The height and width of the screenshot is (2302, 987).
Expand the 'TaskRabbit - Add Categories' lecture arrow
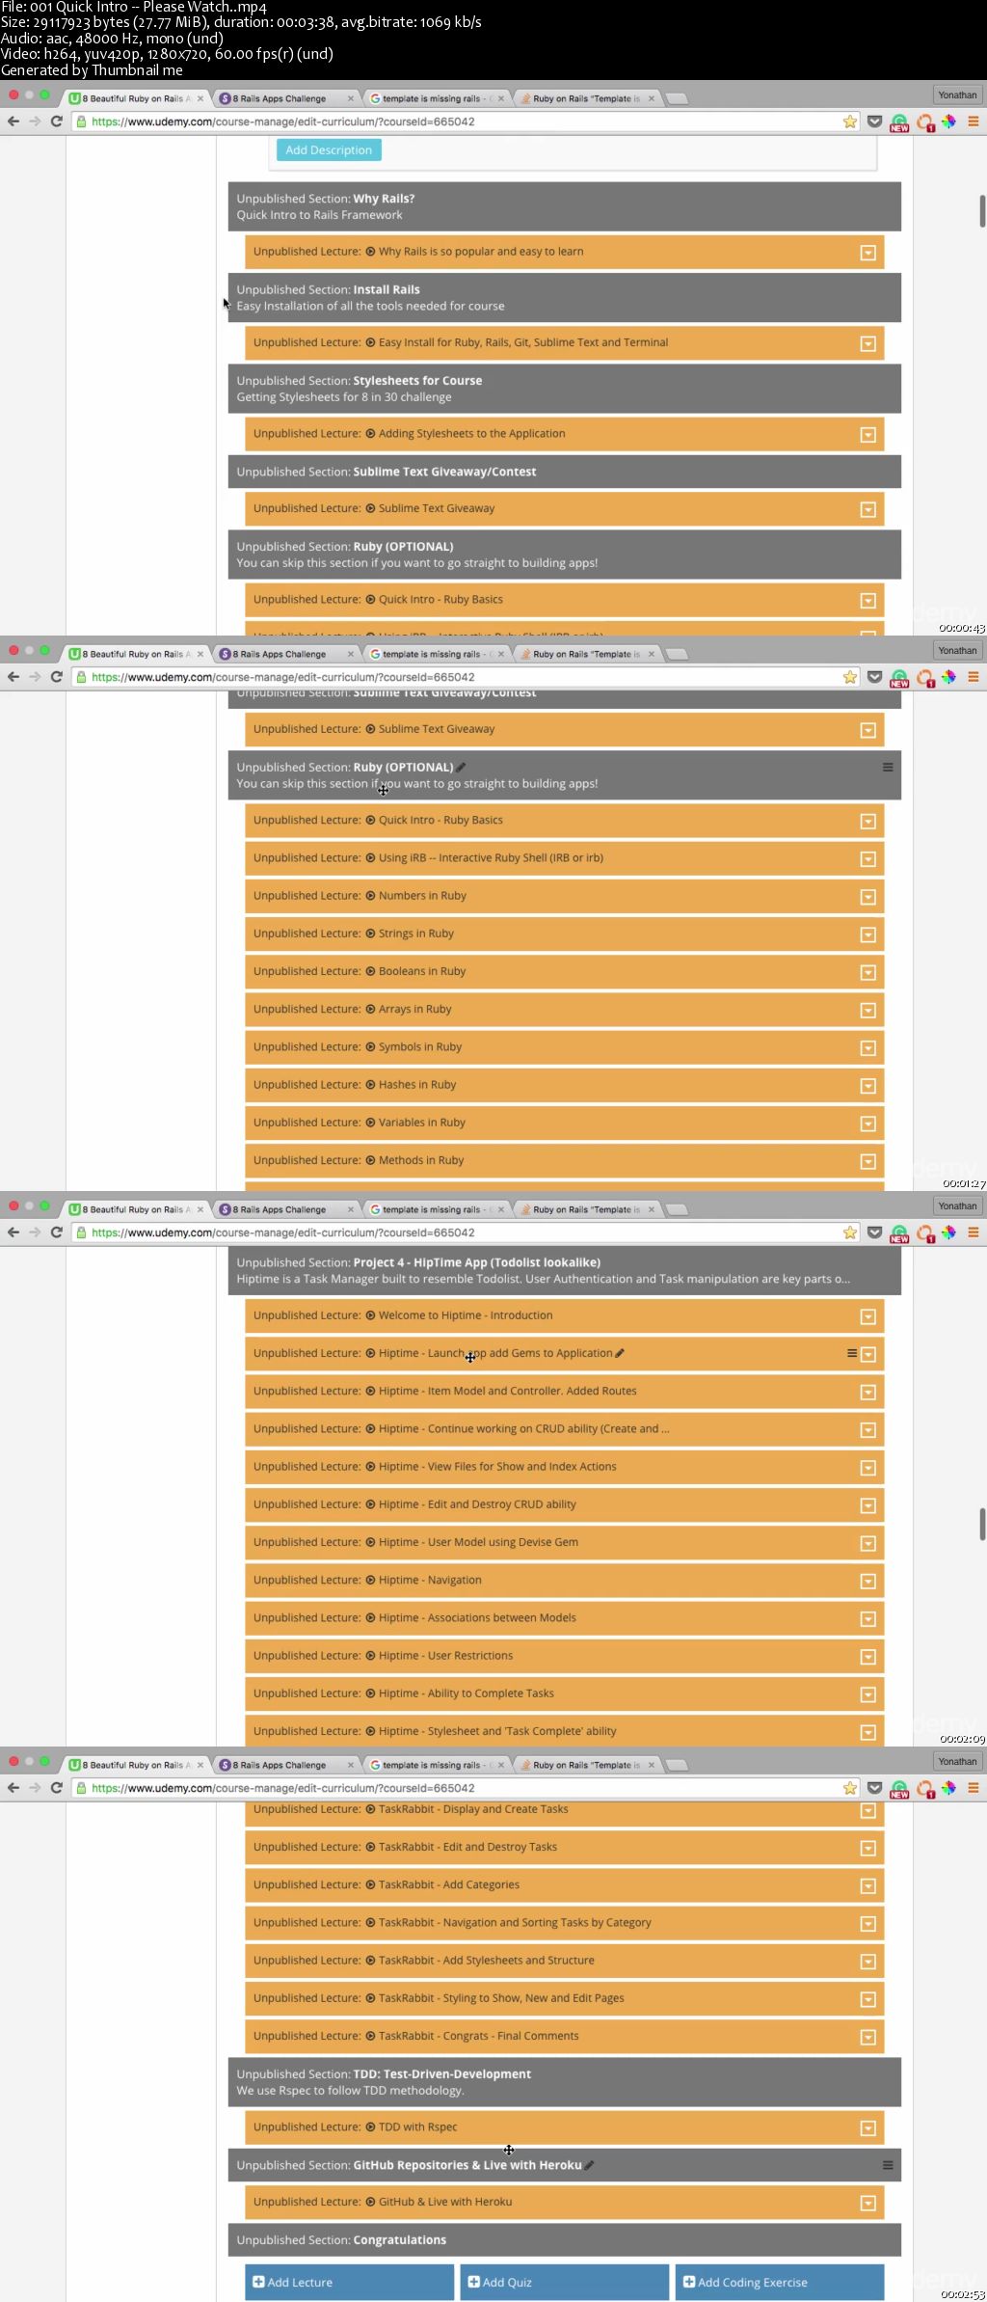(867, 1885)
